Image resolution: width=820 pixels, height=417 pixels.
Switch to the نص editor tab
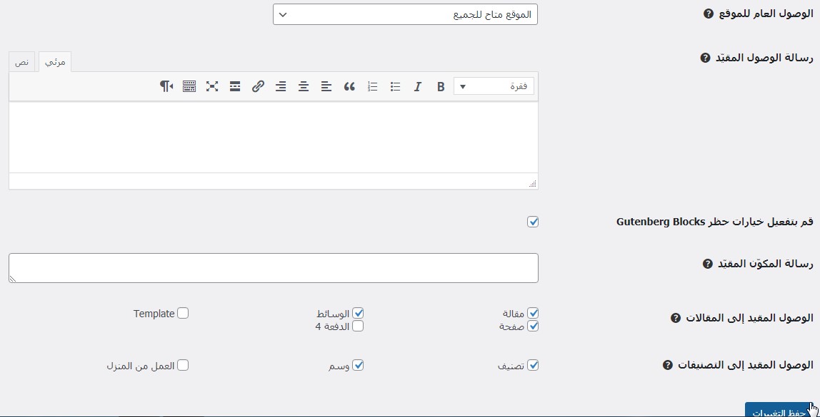[x=22, y=62]
